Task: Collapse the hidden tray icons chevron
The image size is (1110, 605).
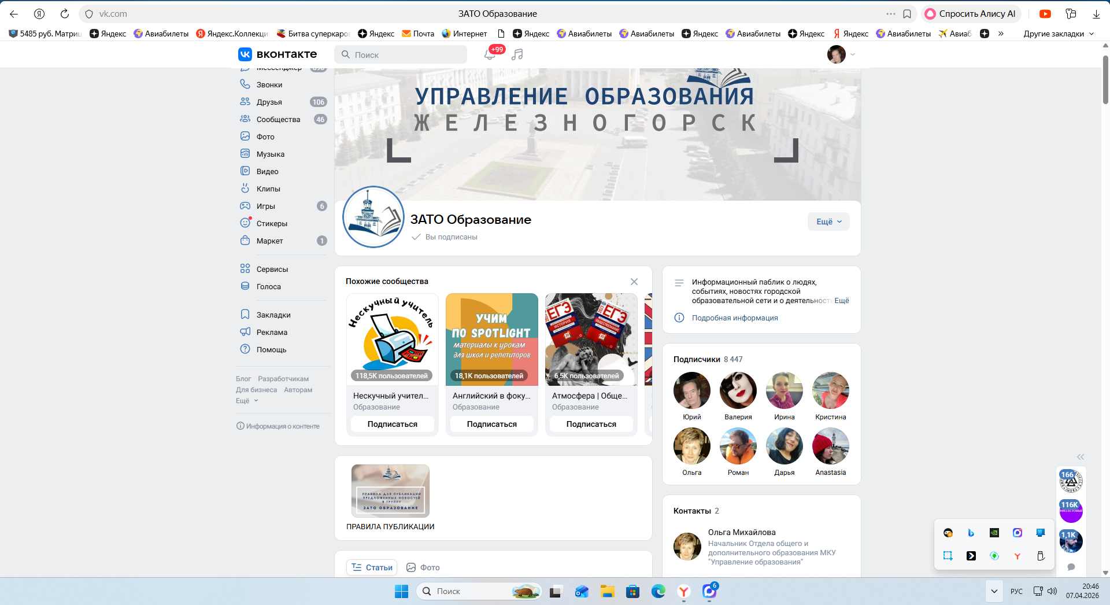Action: pyautogui.click(x=994, y=591)
